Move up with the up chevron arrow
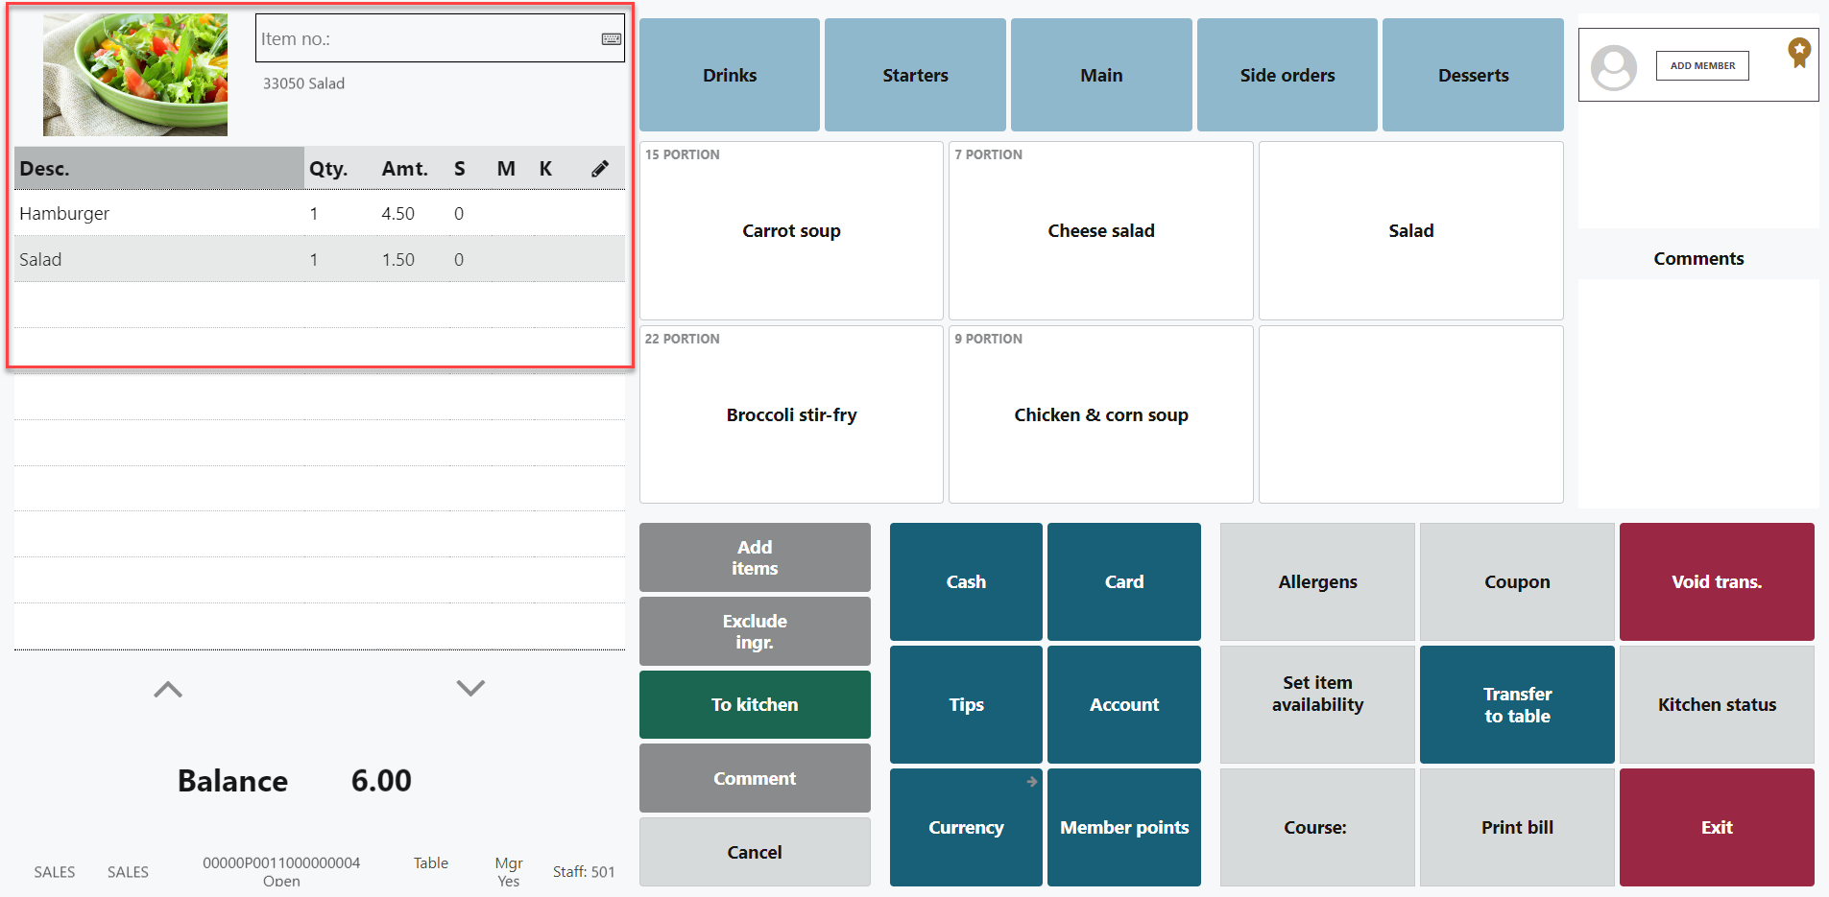This screenshot has height=897, width=1829. 168,689
